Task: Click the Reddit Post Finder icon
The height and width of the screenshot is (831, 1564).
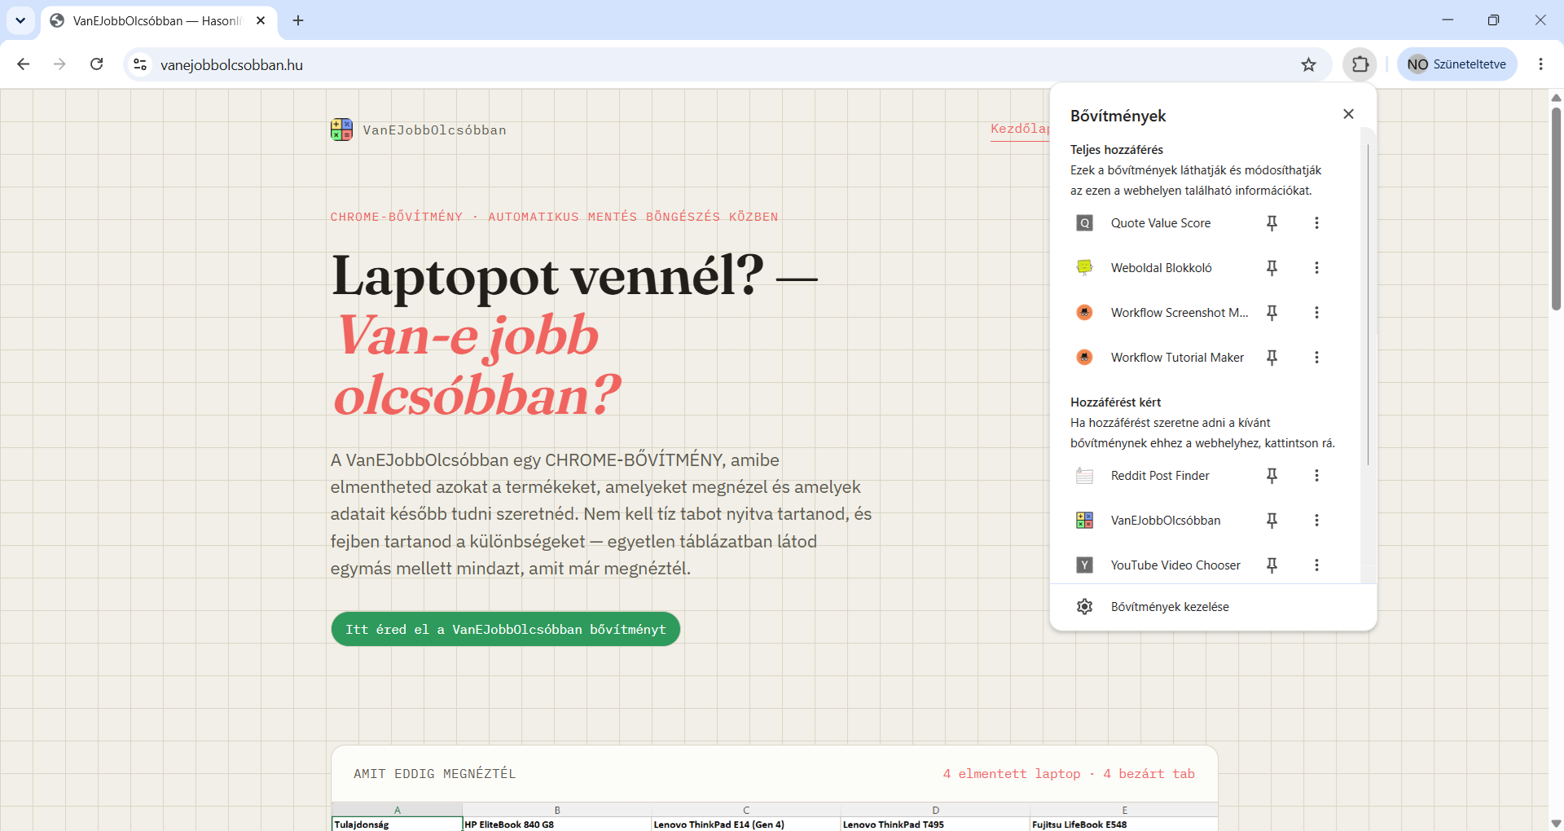Action: (1084, 476)
